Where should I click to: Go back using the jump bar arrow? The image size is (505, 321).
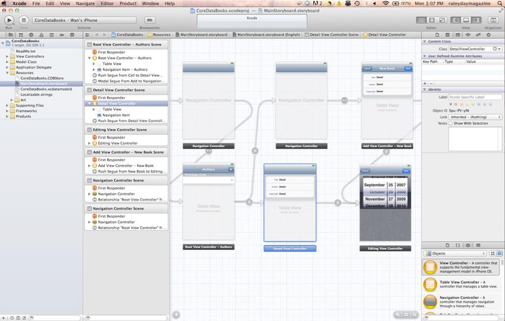tap(97, 35)
